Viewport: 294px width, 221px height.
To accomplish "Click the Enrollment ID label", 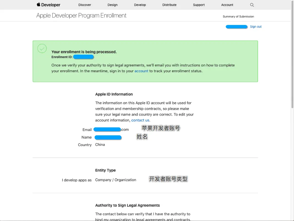I will click(x=62, y=57).
